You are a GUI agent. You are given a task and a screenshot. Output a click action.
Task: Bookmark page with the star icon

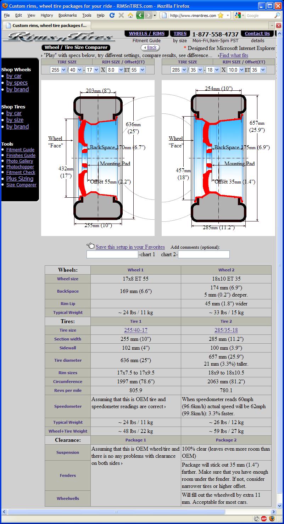221,15
